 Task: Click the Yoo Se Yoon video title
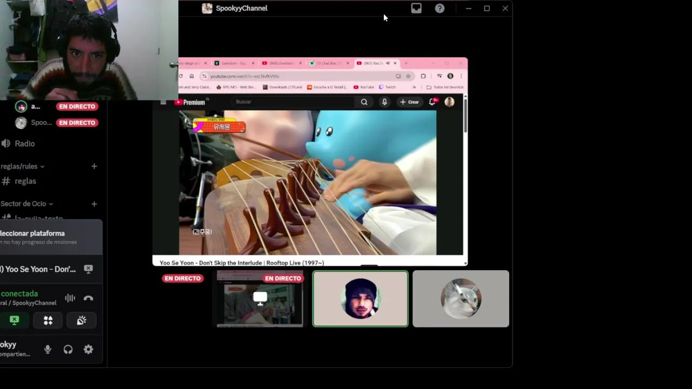coord(242,263)
